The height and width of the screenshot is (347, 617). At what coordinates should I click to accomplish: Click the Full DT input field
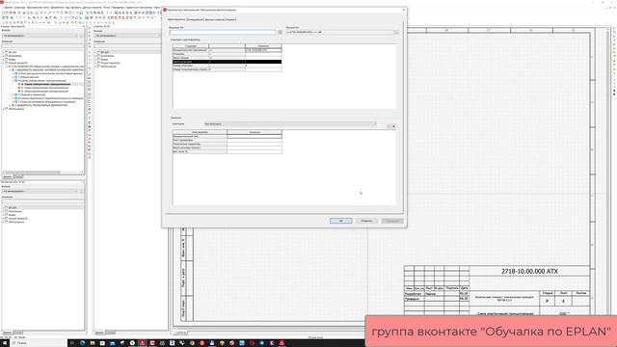click(x=223, y=32)
